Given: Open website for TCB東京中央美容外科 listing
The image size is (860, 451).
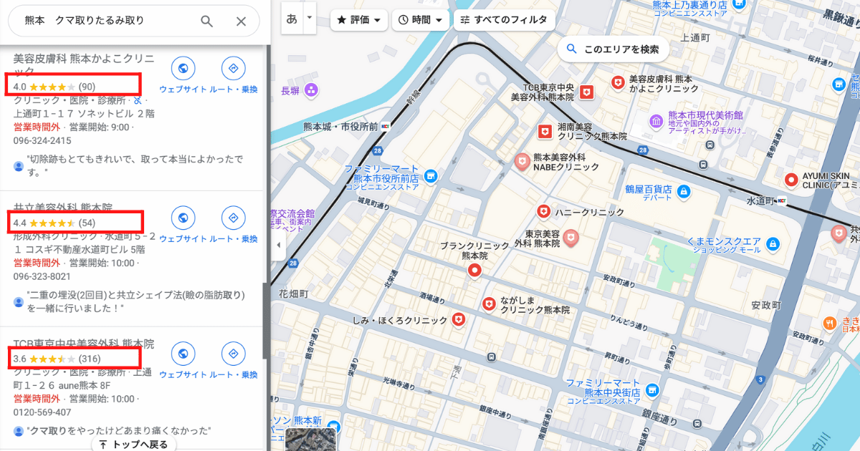Looking at the screenshot, I should click(183, 354).
